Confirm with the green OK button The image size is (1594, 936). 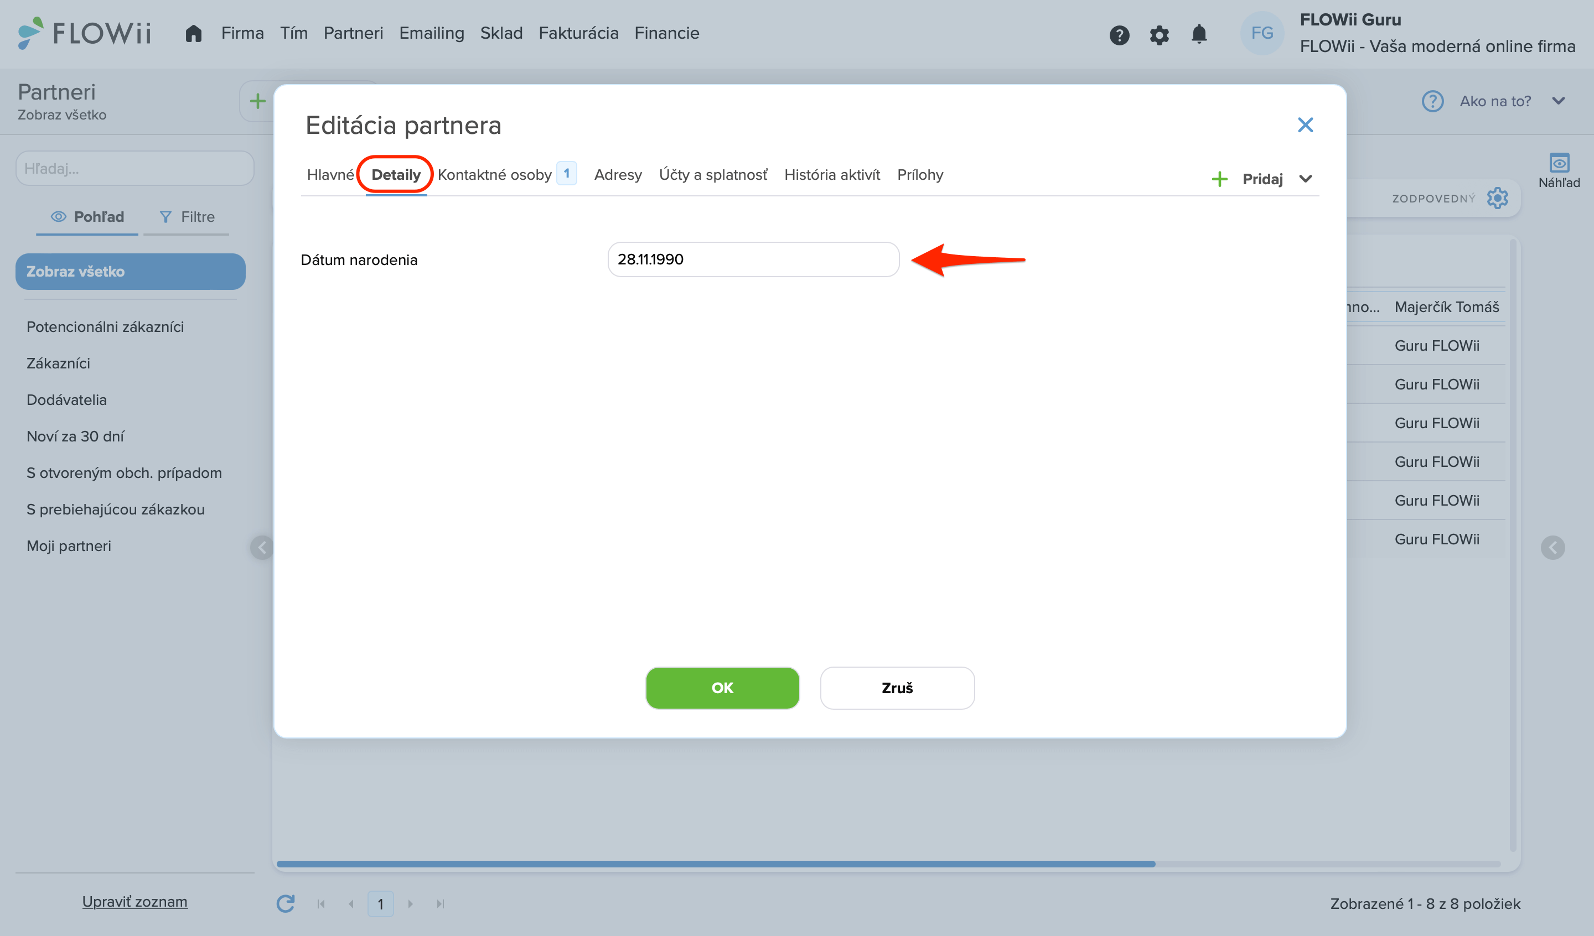722,688
